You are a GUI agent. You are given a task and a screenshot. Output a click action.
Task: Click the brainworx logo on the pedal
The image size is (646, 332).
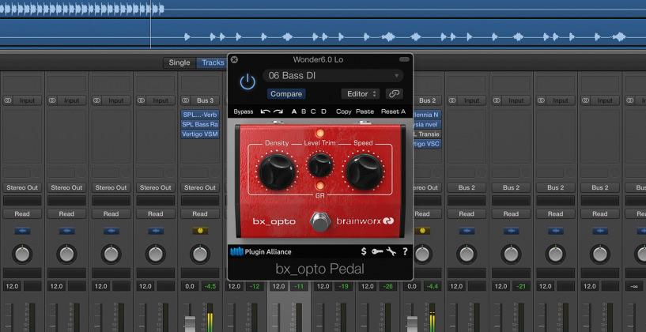pos(365,221)
